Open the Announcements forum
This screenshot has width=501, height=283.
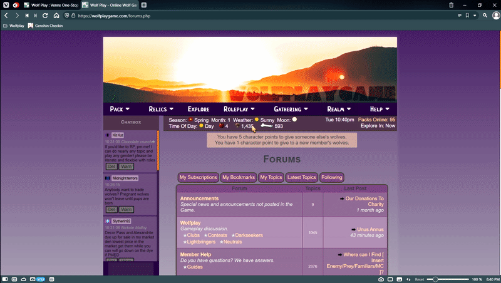[199, 198]
